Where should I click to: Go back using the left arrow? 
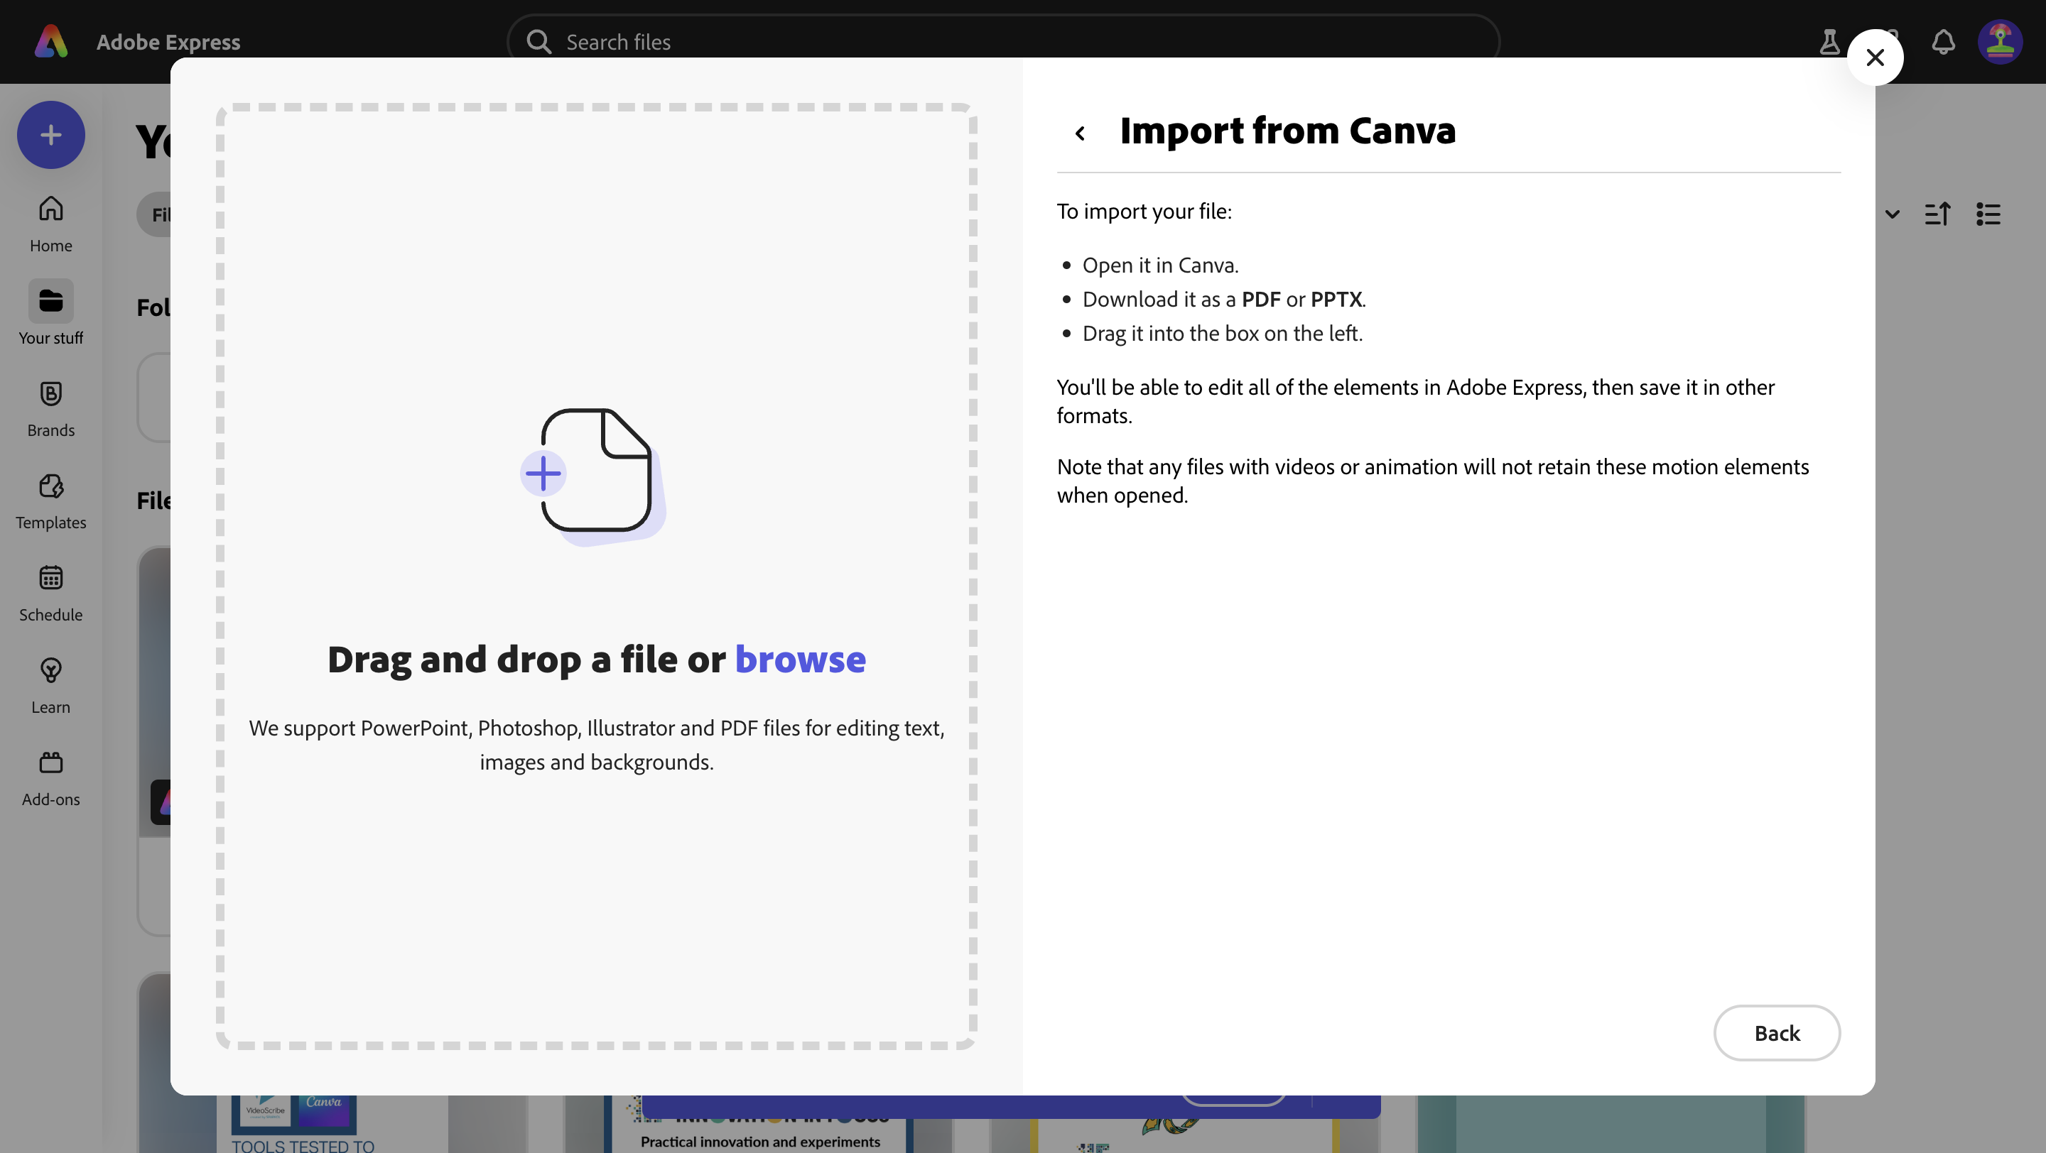point(1079,133)
